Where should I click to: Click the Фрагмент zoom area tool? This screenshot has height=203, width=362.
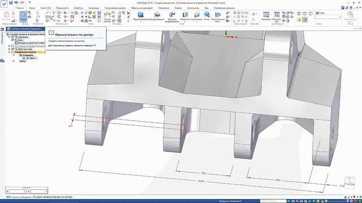point(266,16)
